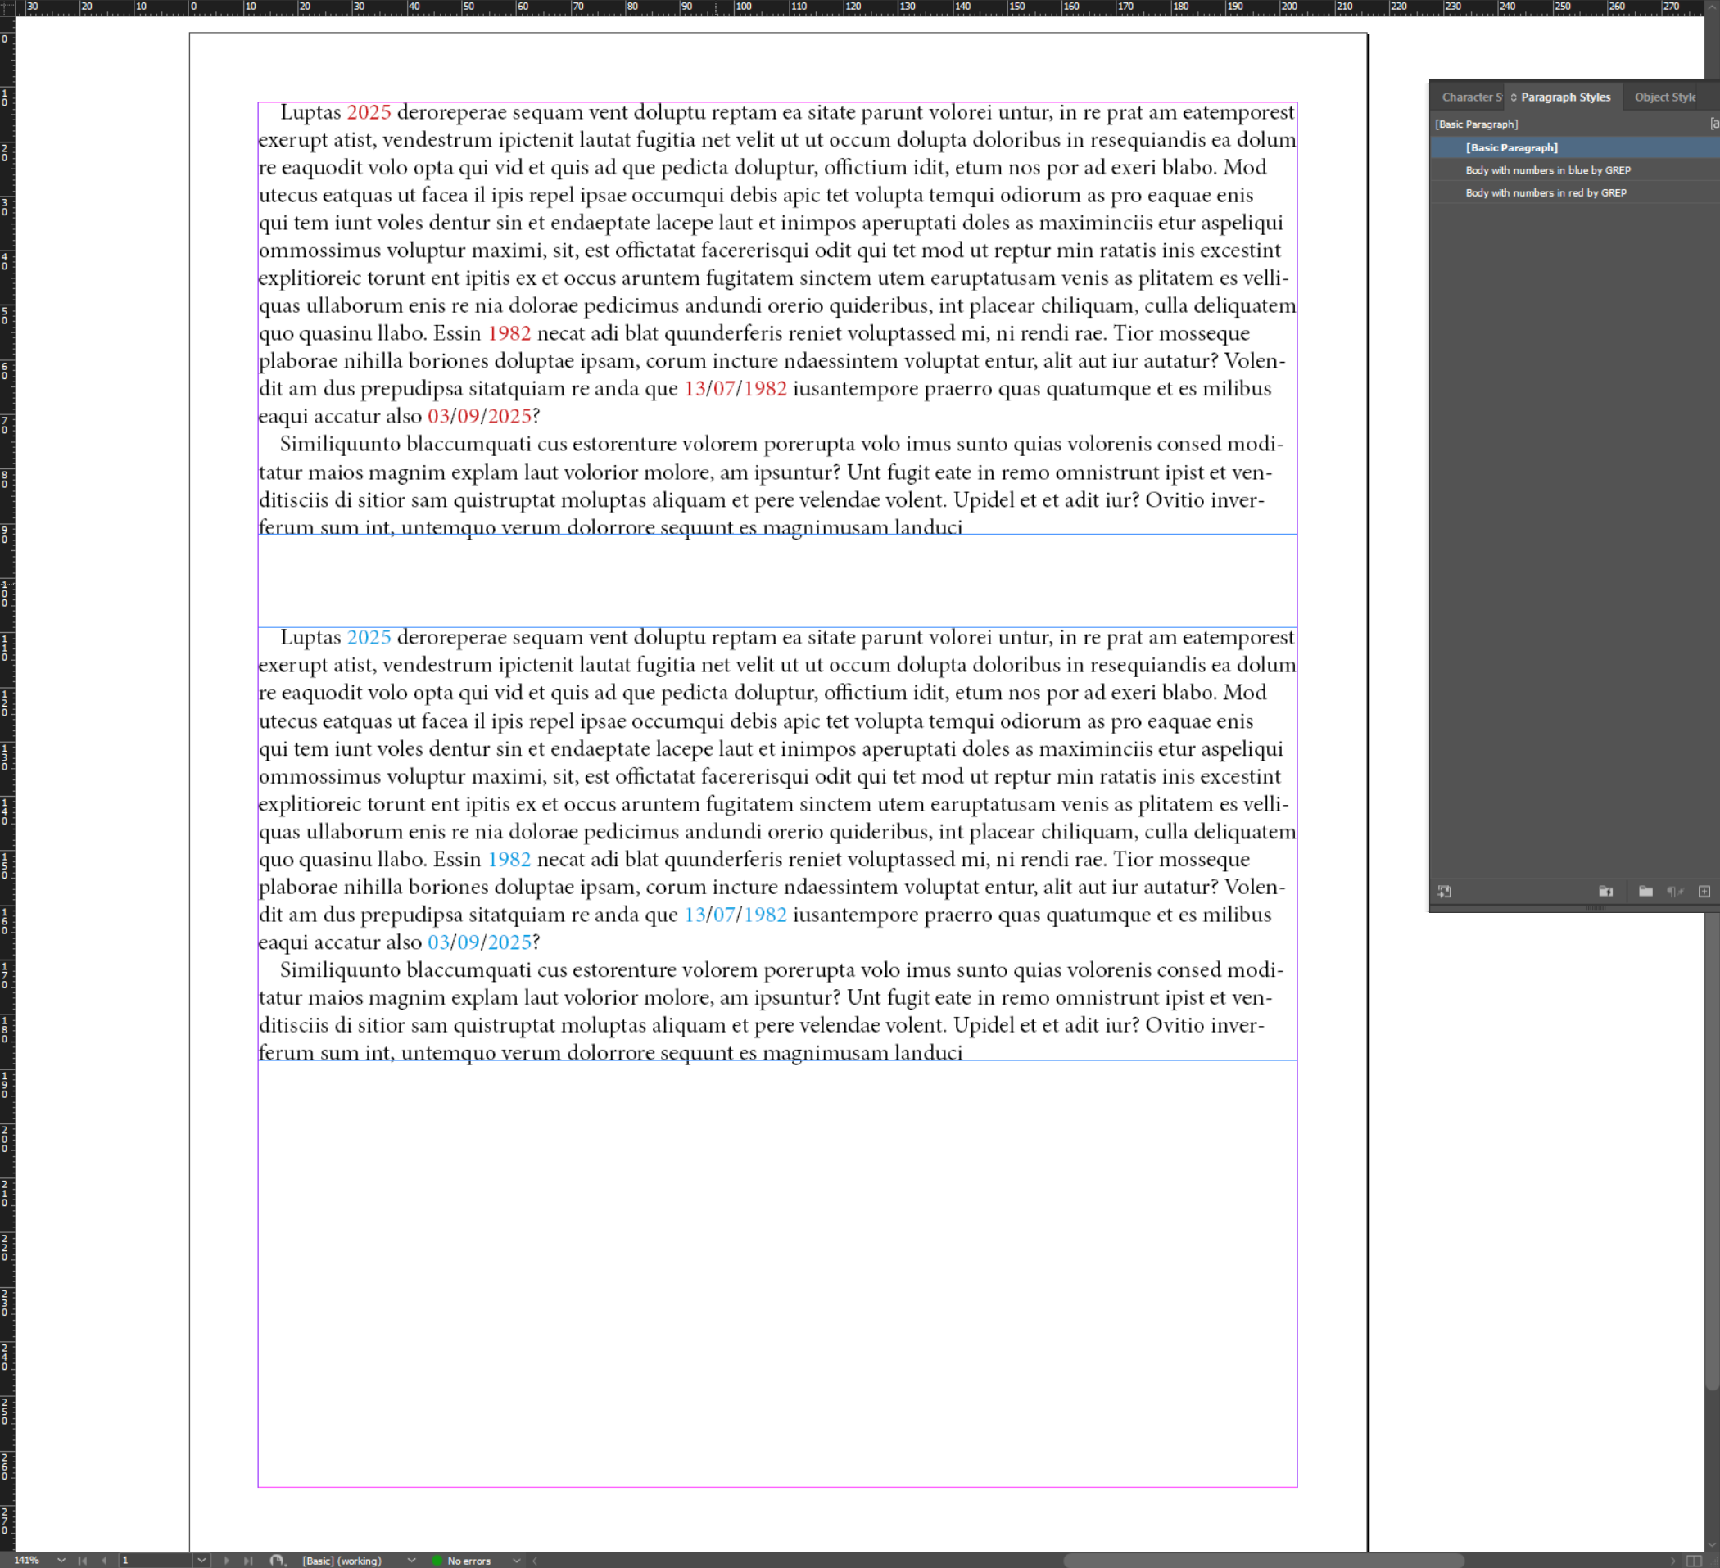Open the No errors preflight dropdown
This screenshot has height=1568, width=1720.
pyautogui.click(x=516, y=1561)
